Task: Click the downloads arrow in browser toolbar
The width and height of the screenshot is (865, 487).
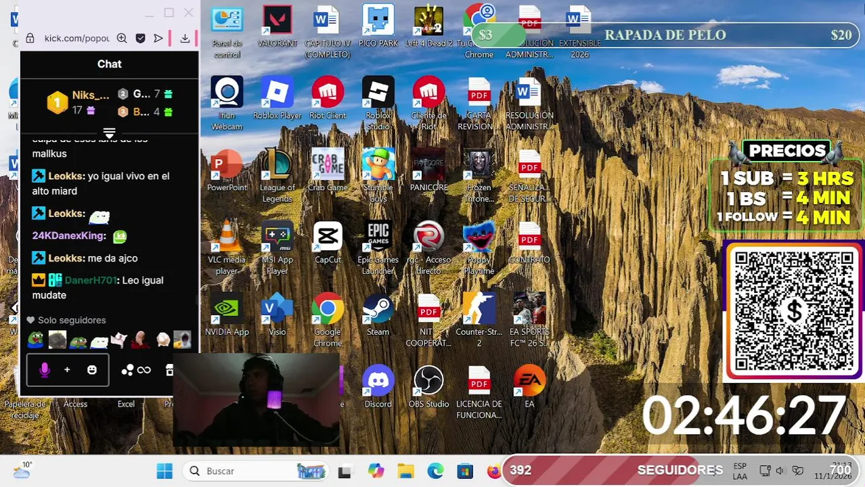Action: (185, 39)
